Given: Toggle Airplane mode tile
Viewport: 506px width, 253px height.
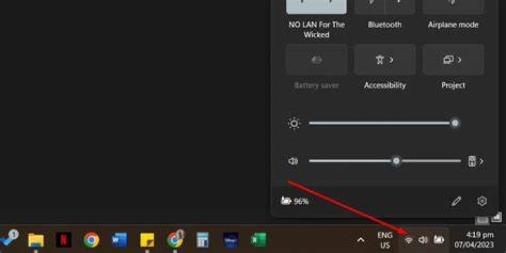Looking at the screenshot, I should 453,6.
